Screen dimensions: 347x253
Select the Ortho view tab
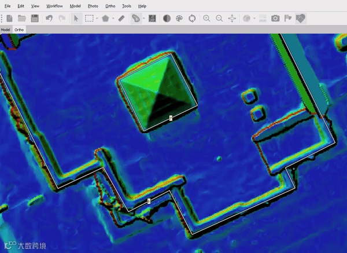19,30
